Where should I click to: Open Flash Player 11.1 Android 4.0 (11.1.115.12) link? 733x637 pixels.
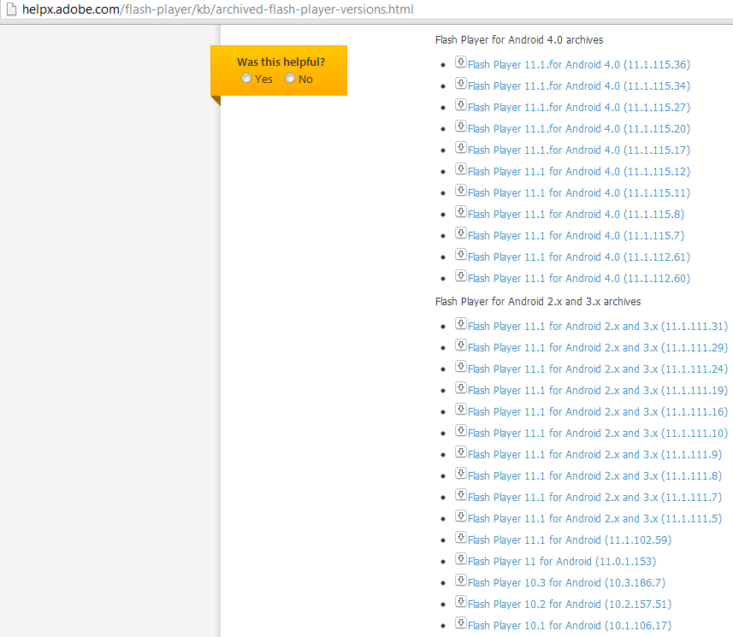579,172
